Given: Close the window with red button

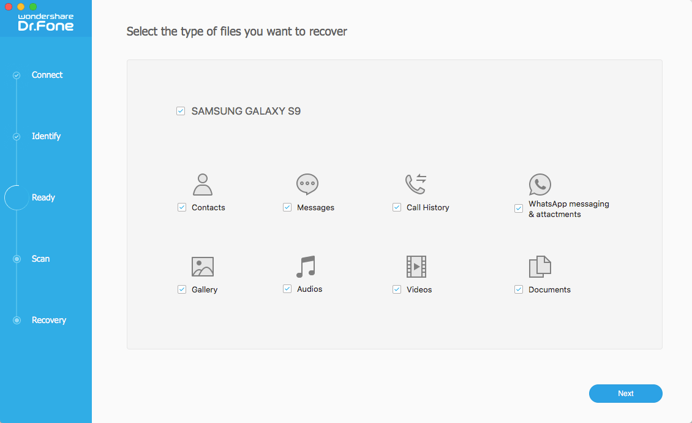Looking at the screenshot, I should (x=9, y=7).
